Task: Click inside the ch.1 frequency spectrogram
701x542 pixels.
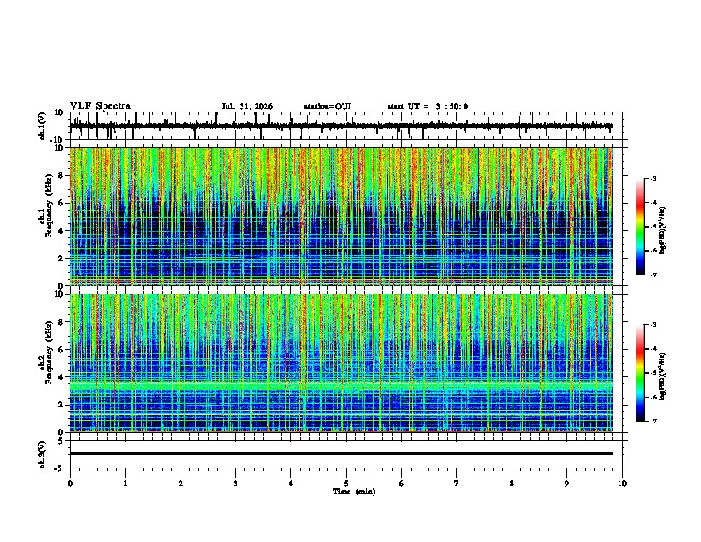Action: (341, 216)
